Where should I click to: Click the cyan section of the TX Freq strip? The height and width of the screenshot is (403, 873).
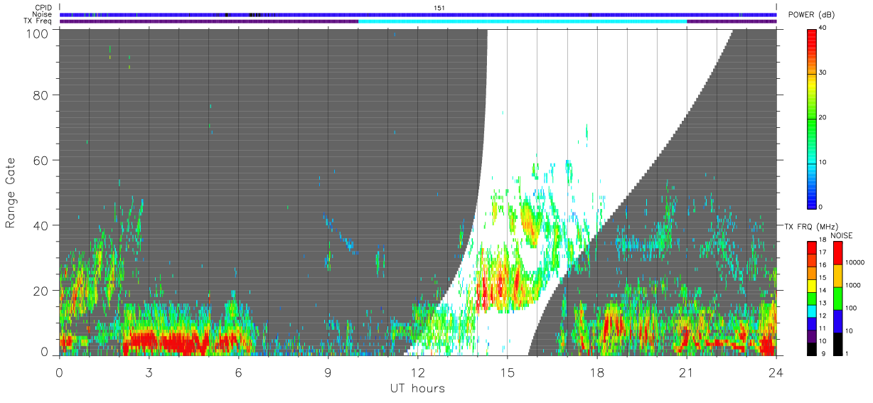click(523, 21)
